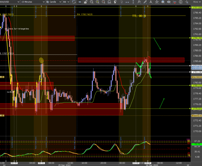Click the vertical scale arrows icon

pyautogui.click(x=133, y=2)
